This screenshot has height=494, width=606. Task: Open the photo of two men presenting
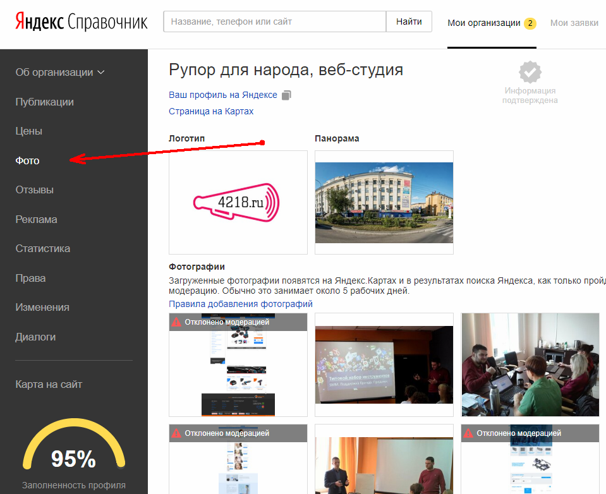point(384,459)
